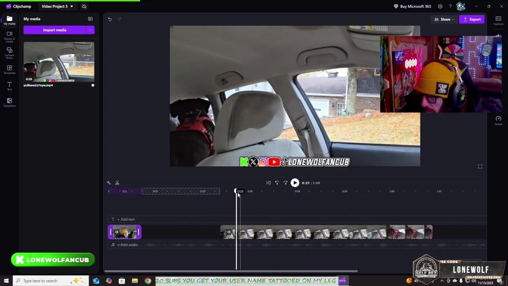Open Microsoft Store from the taskbar

122,281
